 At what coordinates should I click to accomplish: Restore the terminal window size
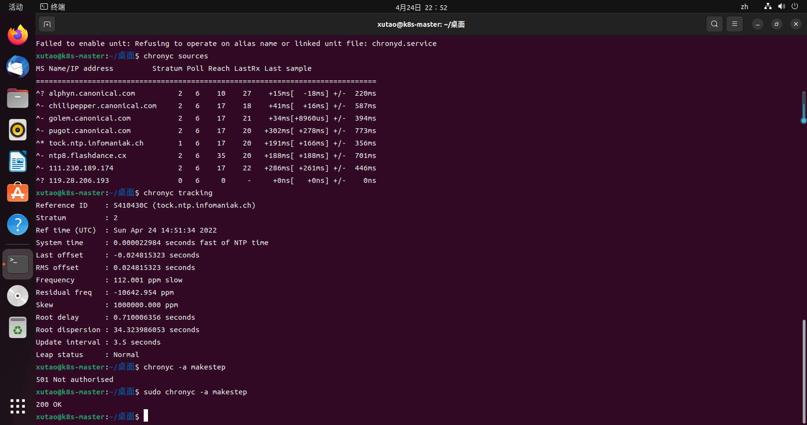point(777,24)
